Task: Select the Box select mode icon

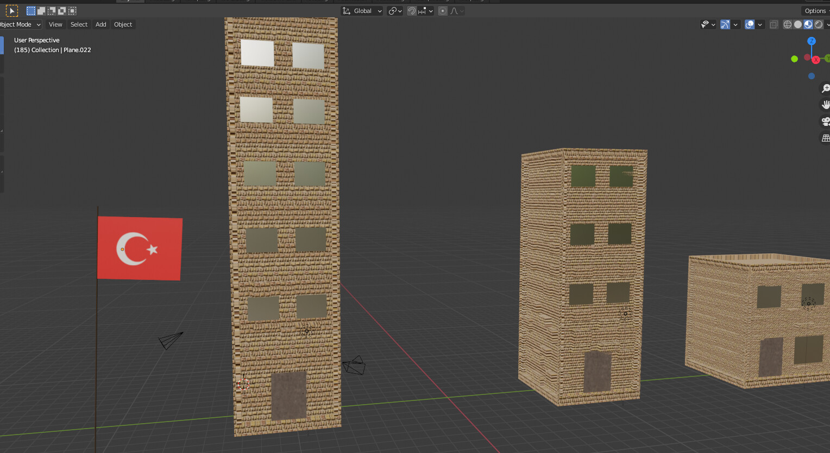Action: pyautogui.click(x=31, y=10)
